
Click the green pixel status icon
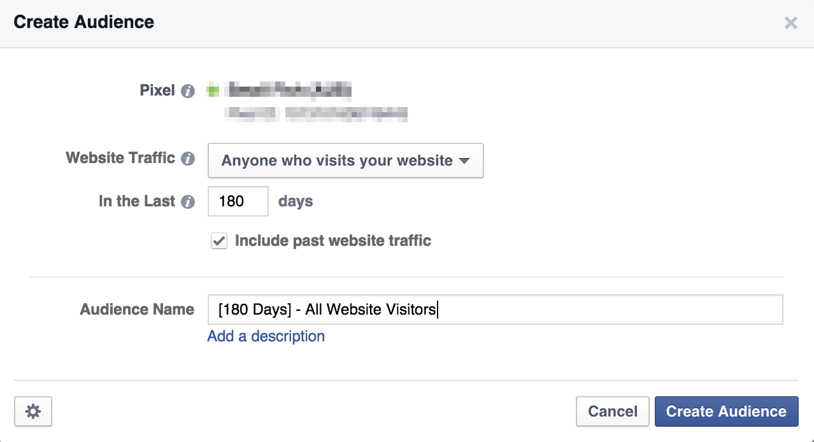click(x=213, y=91)
